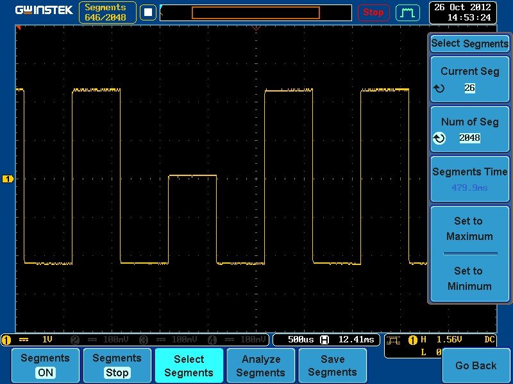
Task: Click the channel 4 100mV scale
Action: click(253, 340)
